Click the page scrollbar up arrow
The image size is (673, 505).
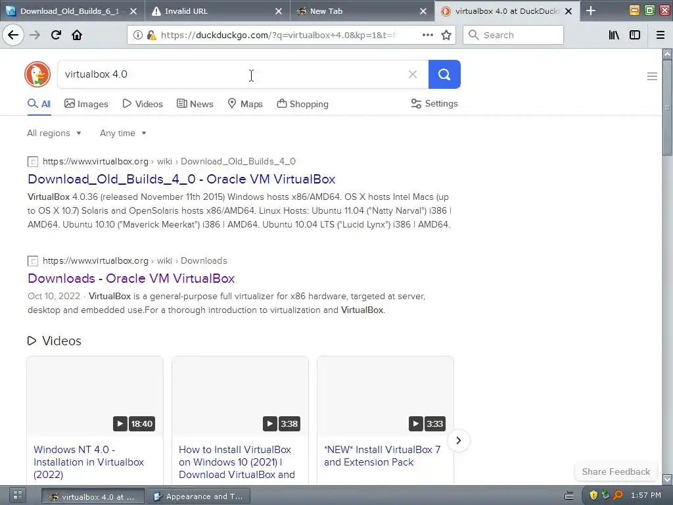(667, 54)
